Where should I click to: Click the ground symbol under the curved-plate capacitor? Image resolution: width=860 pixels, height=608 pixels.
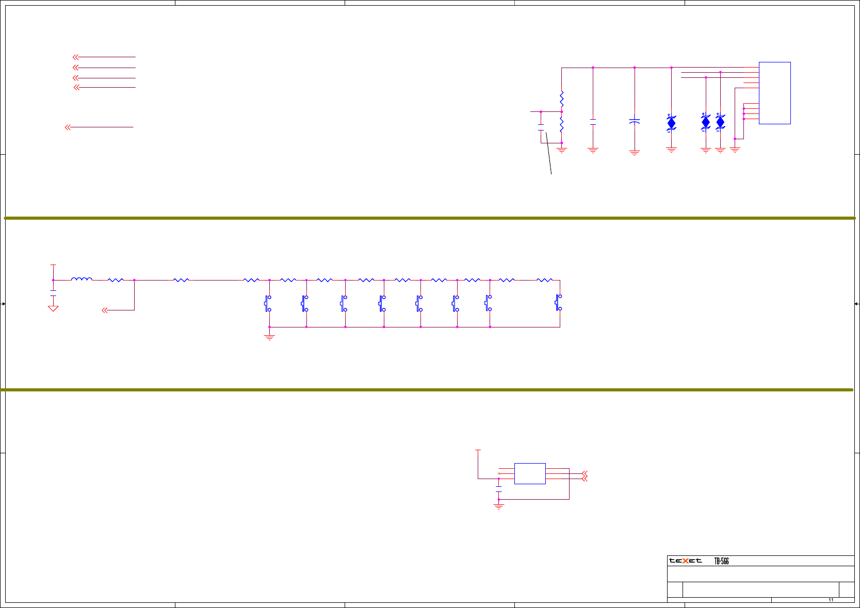click(x=635, y=153)
